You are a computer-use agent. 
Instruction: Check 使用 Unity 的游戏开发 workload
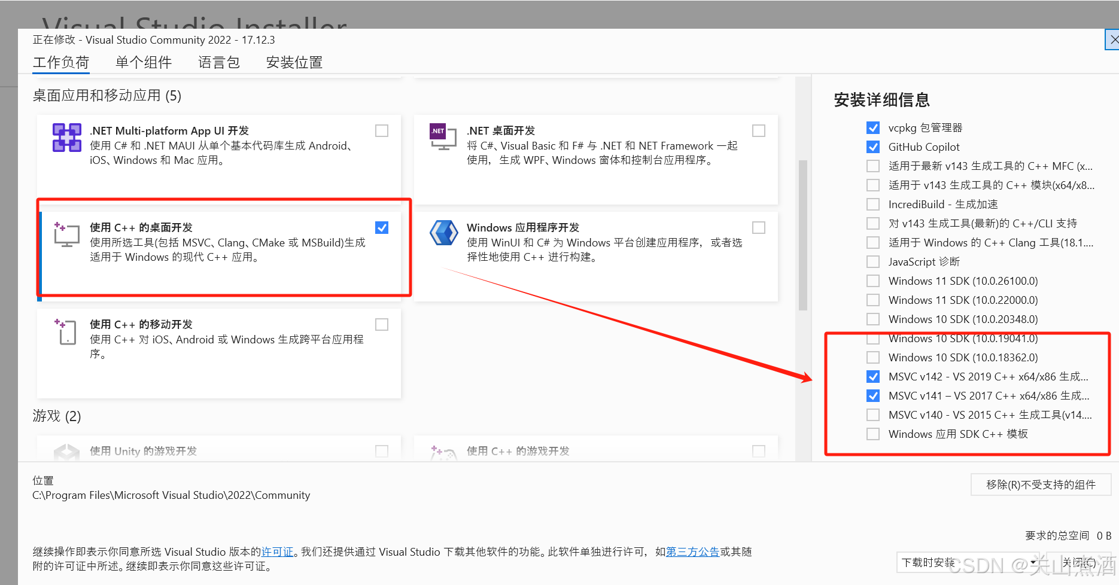point(382,451)
